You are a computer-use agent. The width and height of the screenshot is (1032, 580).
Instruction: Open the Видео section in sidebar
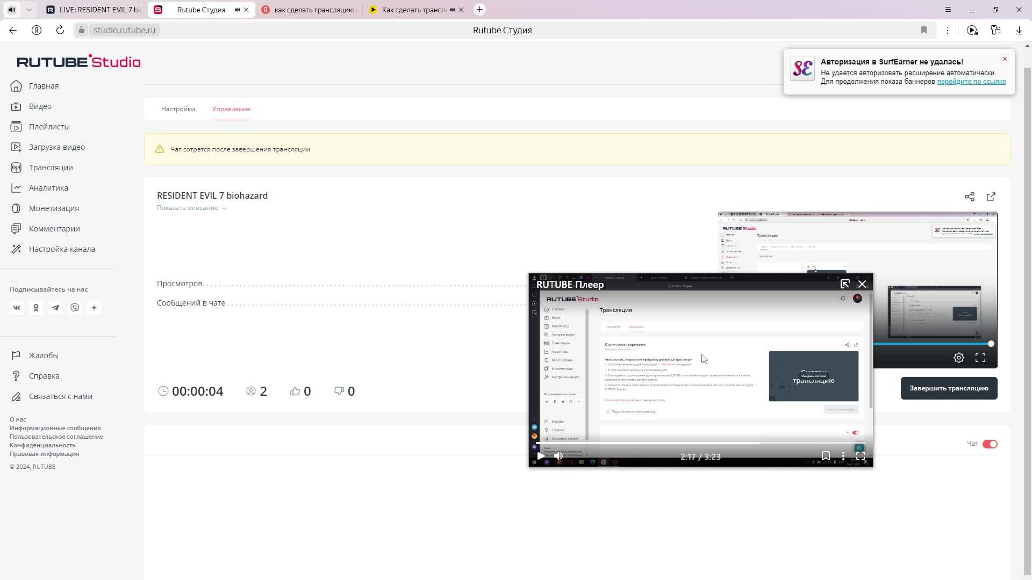click(x=31, y=106)
